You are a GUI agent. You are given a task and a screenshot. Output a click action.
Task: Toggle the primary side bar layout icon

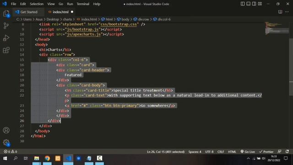(x=243, y=4)
